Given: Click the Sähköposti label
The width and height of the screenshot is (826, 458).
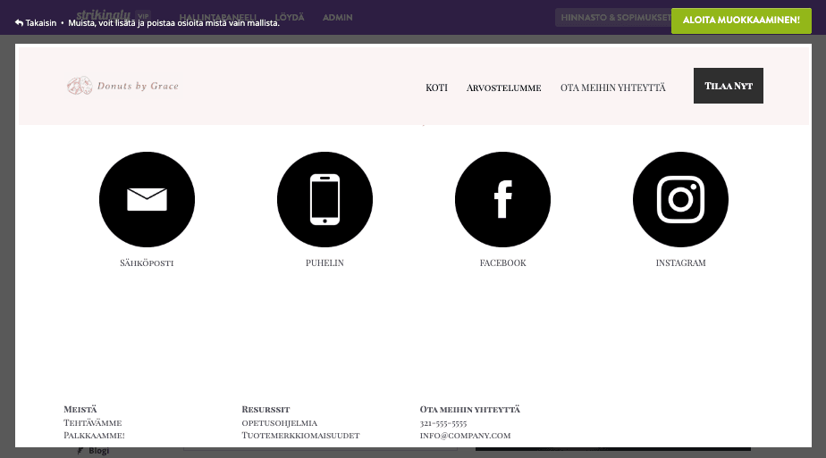Looking at the screenshot, I should [147, 262].
